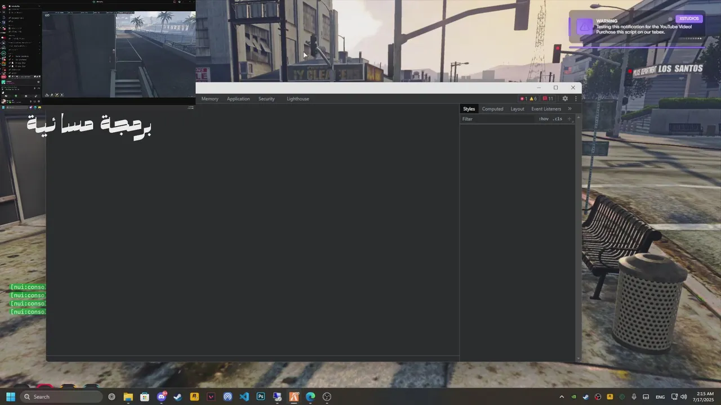Switch to the Computed styles tab
Viewport: 721px width, 405px height.
(x=492, y=109)
